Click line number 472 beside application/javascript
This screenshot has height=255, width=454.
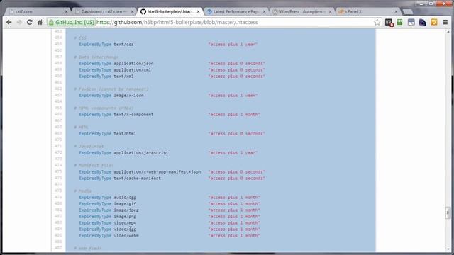pyautogui.click(x=58, y=152)
